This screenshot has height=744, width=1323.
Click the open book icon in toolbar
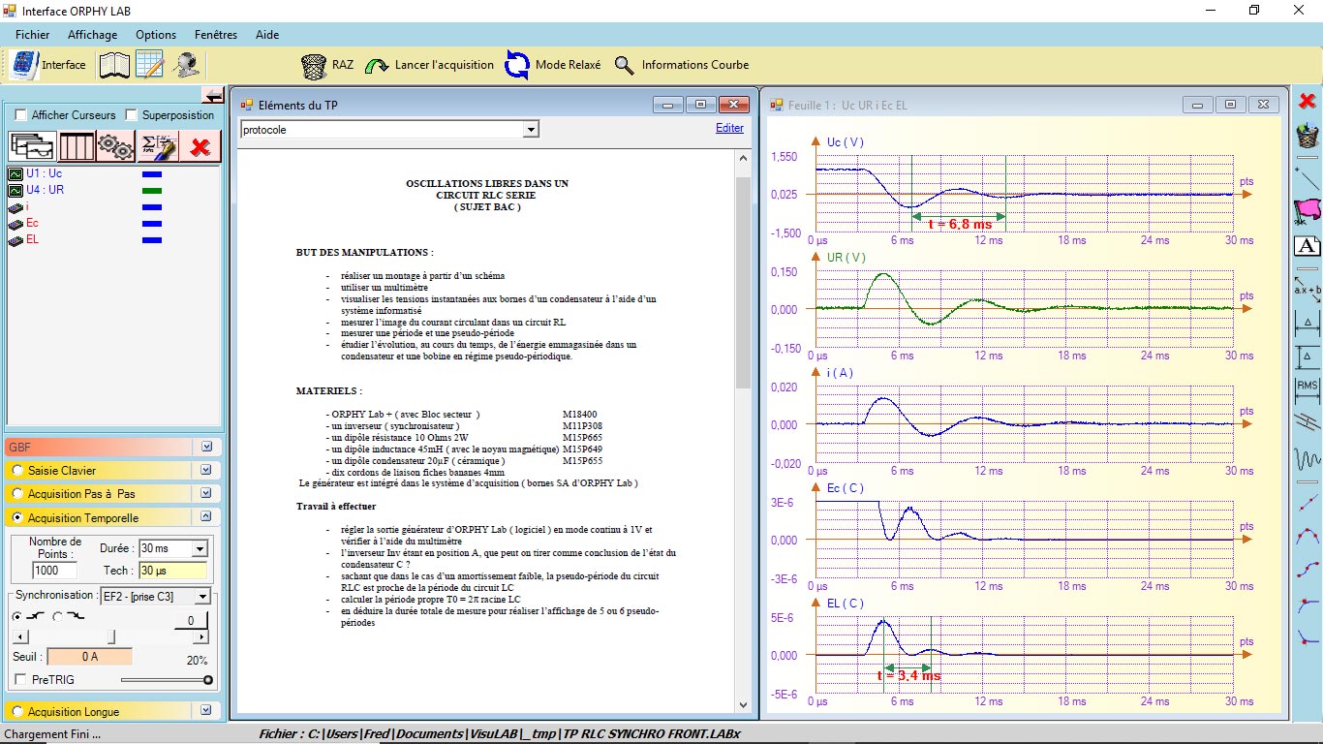[x=114, y=65]
